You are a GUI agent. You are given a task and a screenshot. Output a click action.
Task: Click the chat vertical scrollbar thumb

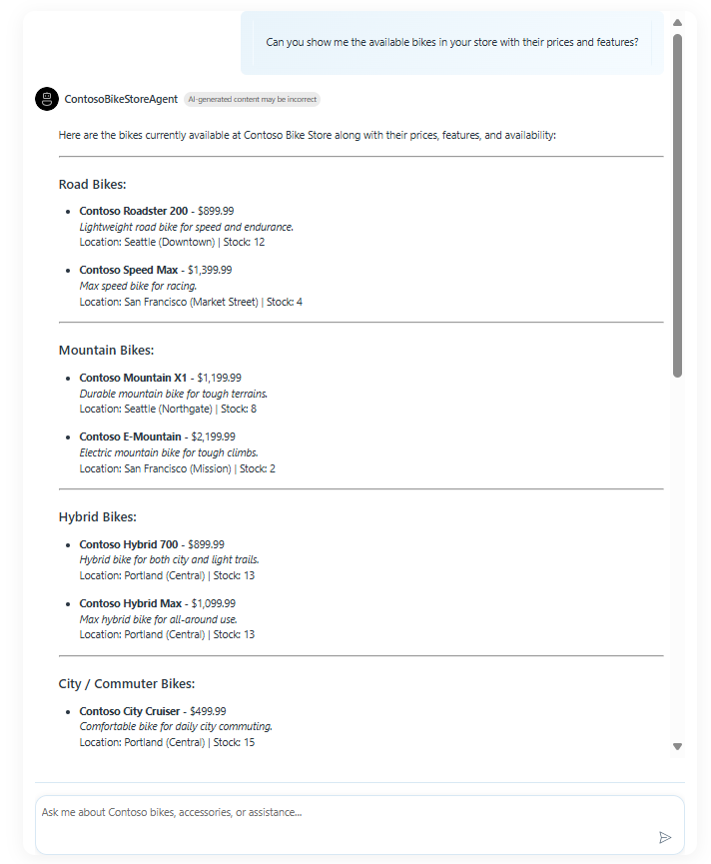tap(677, 205)
